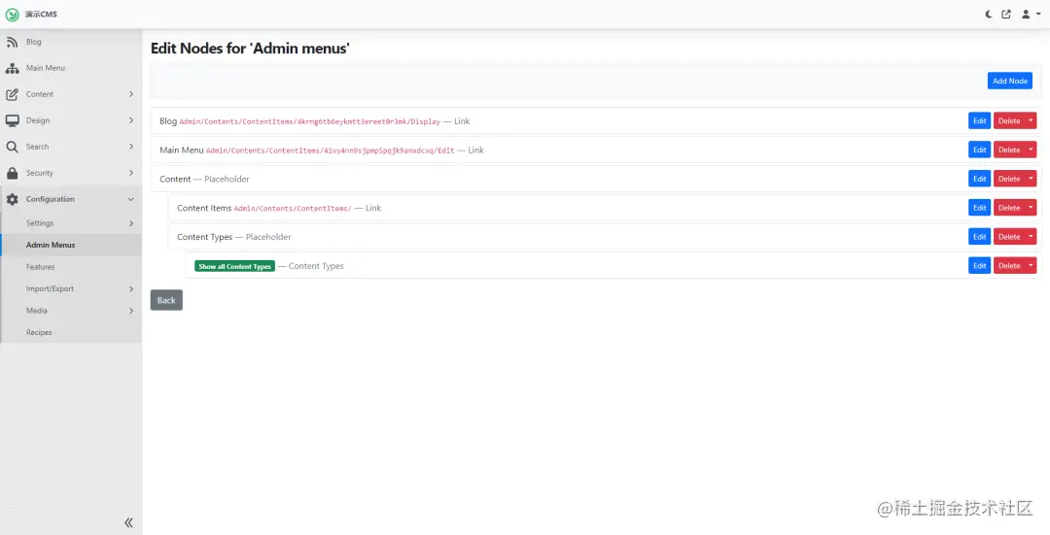Click the green Show all Content Types badge
The height and width of the screenshot is (535, 1050).
tap(234, 266)
